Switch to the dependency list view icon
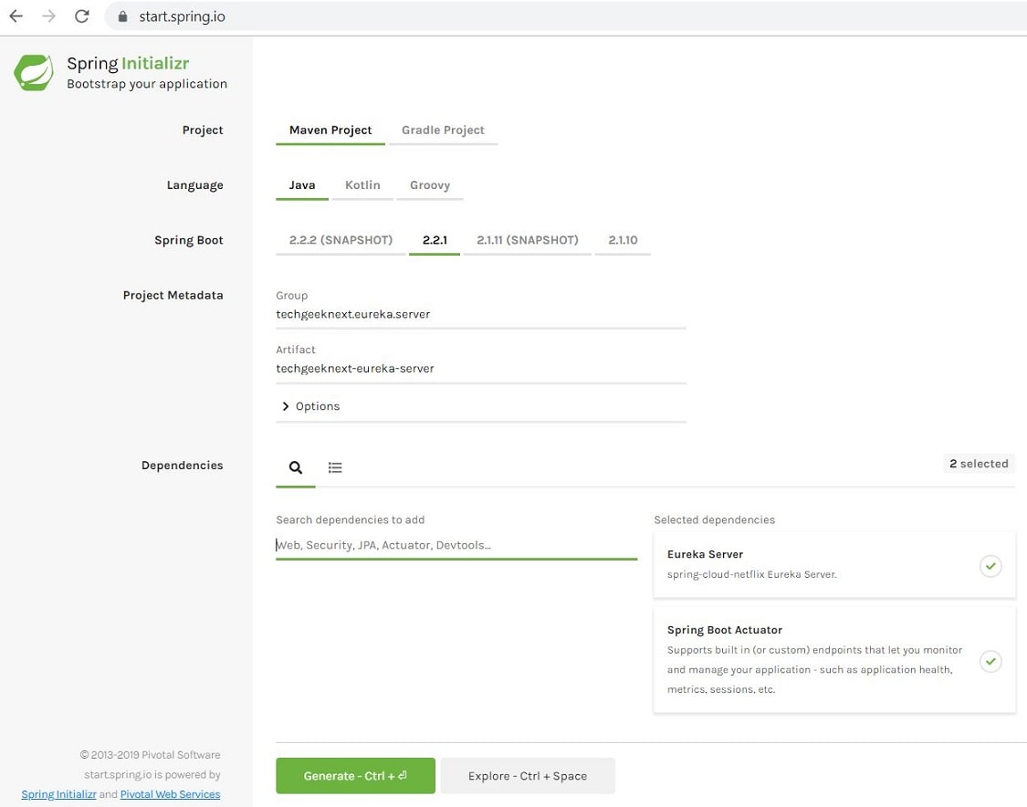The image size is (1027, 807). click(335, 467)
